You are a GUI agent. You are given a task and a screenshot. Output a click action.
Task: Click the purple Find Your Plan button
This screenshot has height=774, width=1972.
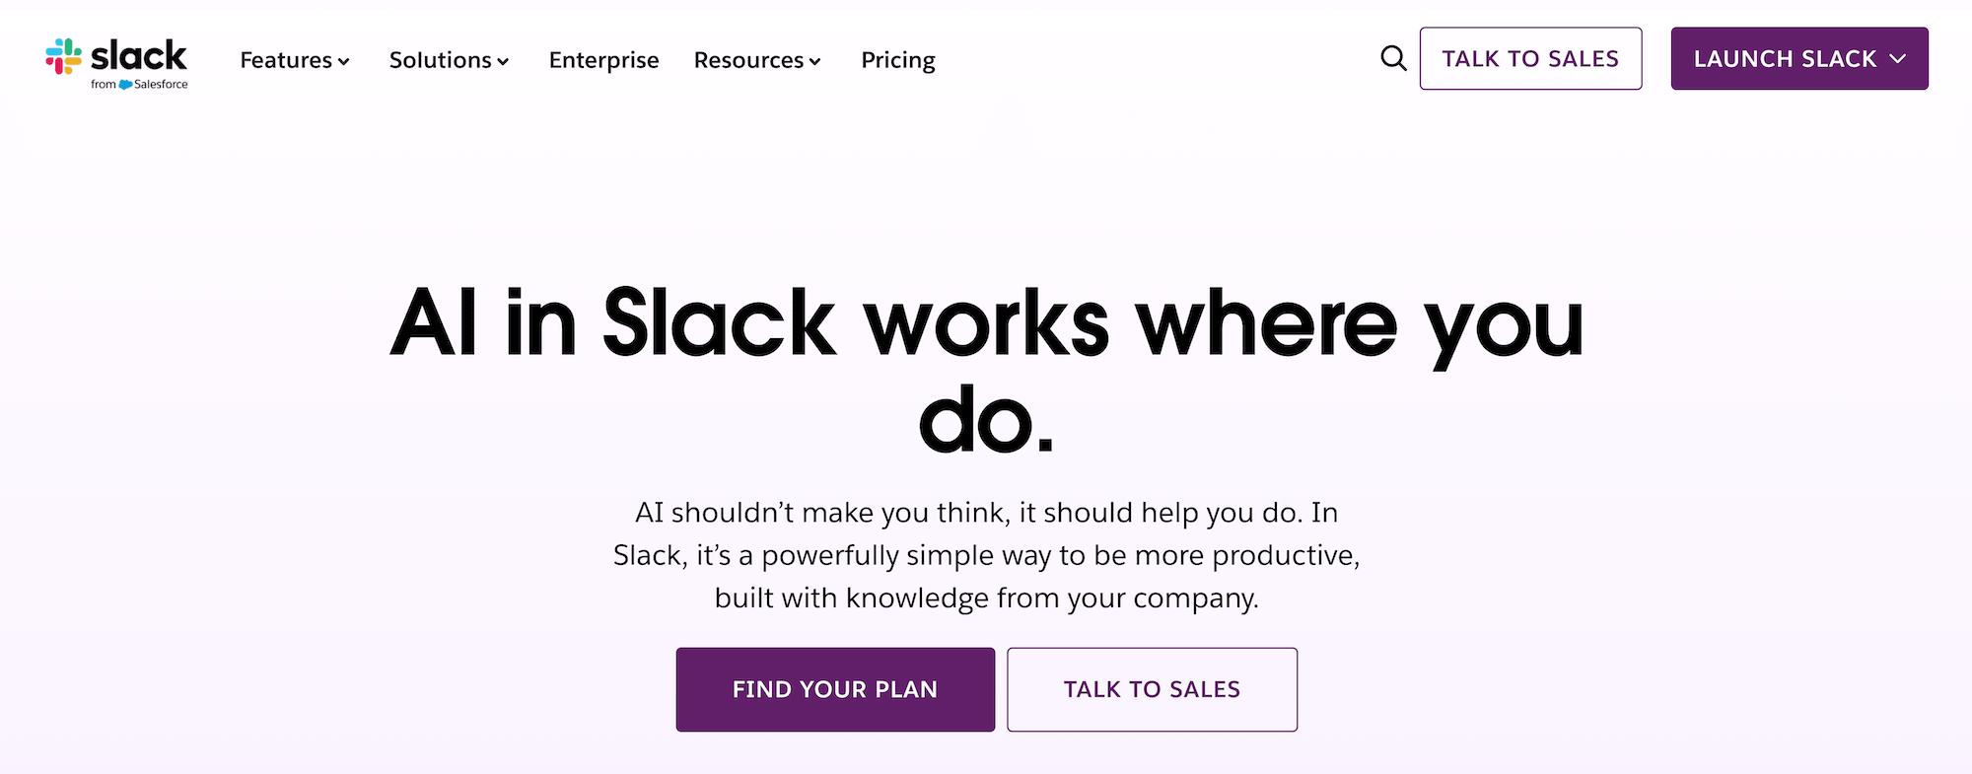[835, 689]
